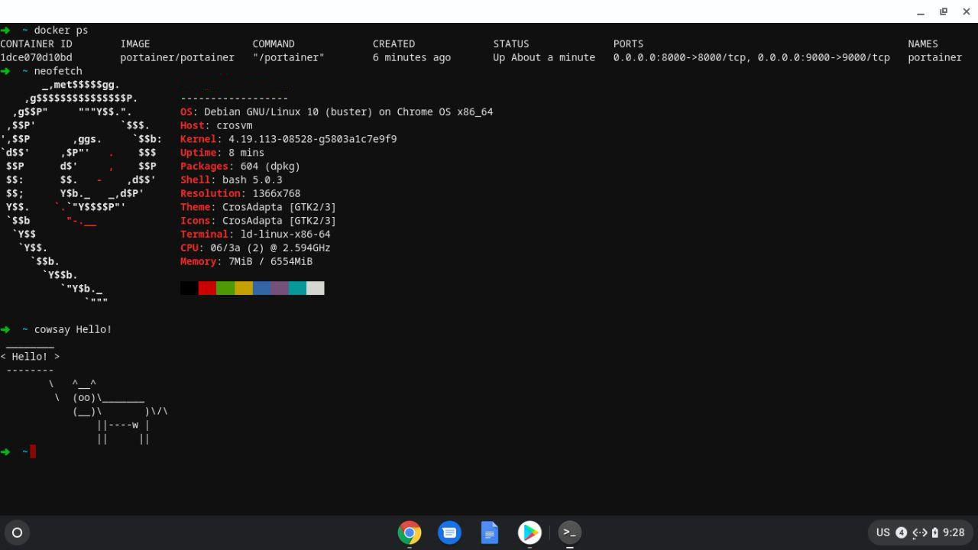Click the Host value crosvm

pyautogui.click(x=234, y=125)
